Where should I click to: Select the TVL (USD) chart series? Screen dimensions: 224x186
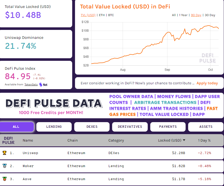point(88,15)
